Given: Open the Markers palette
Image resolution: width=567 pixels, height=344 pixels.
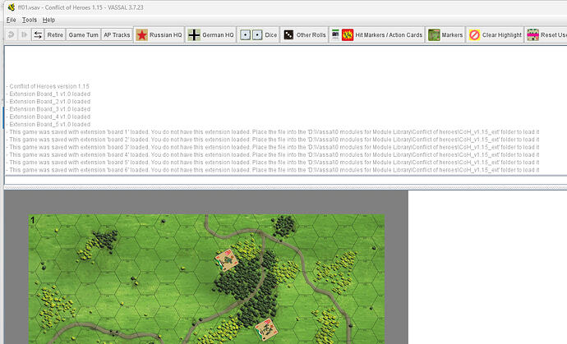Looking at the screenshot, I should [x=445, y=34].
